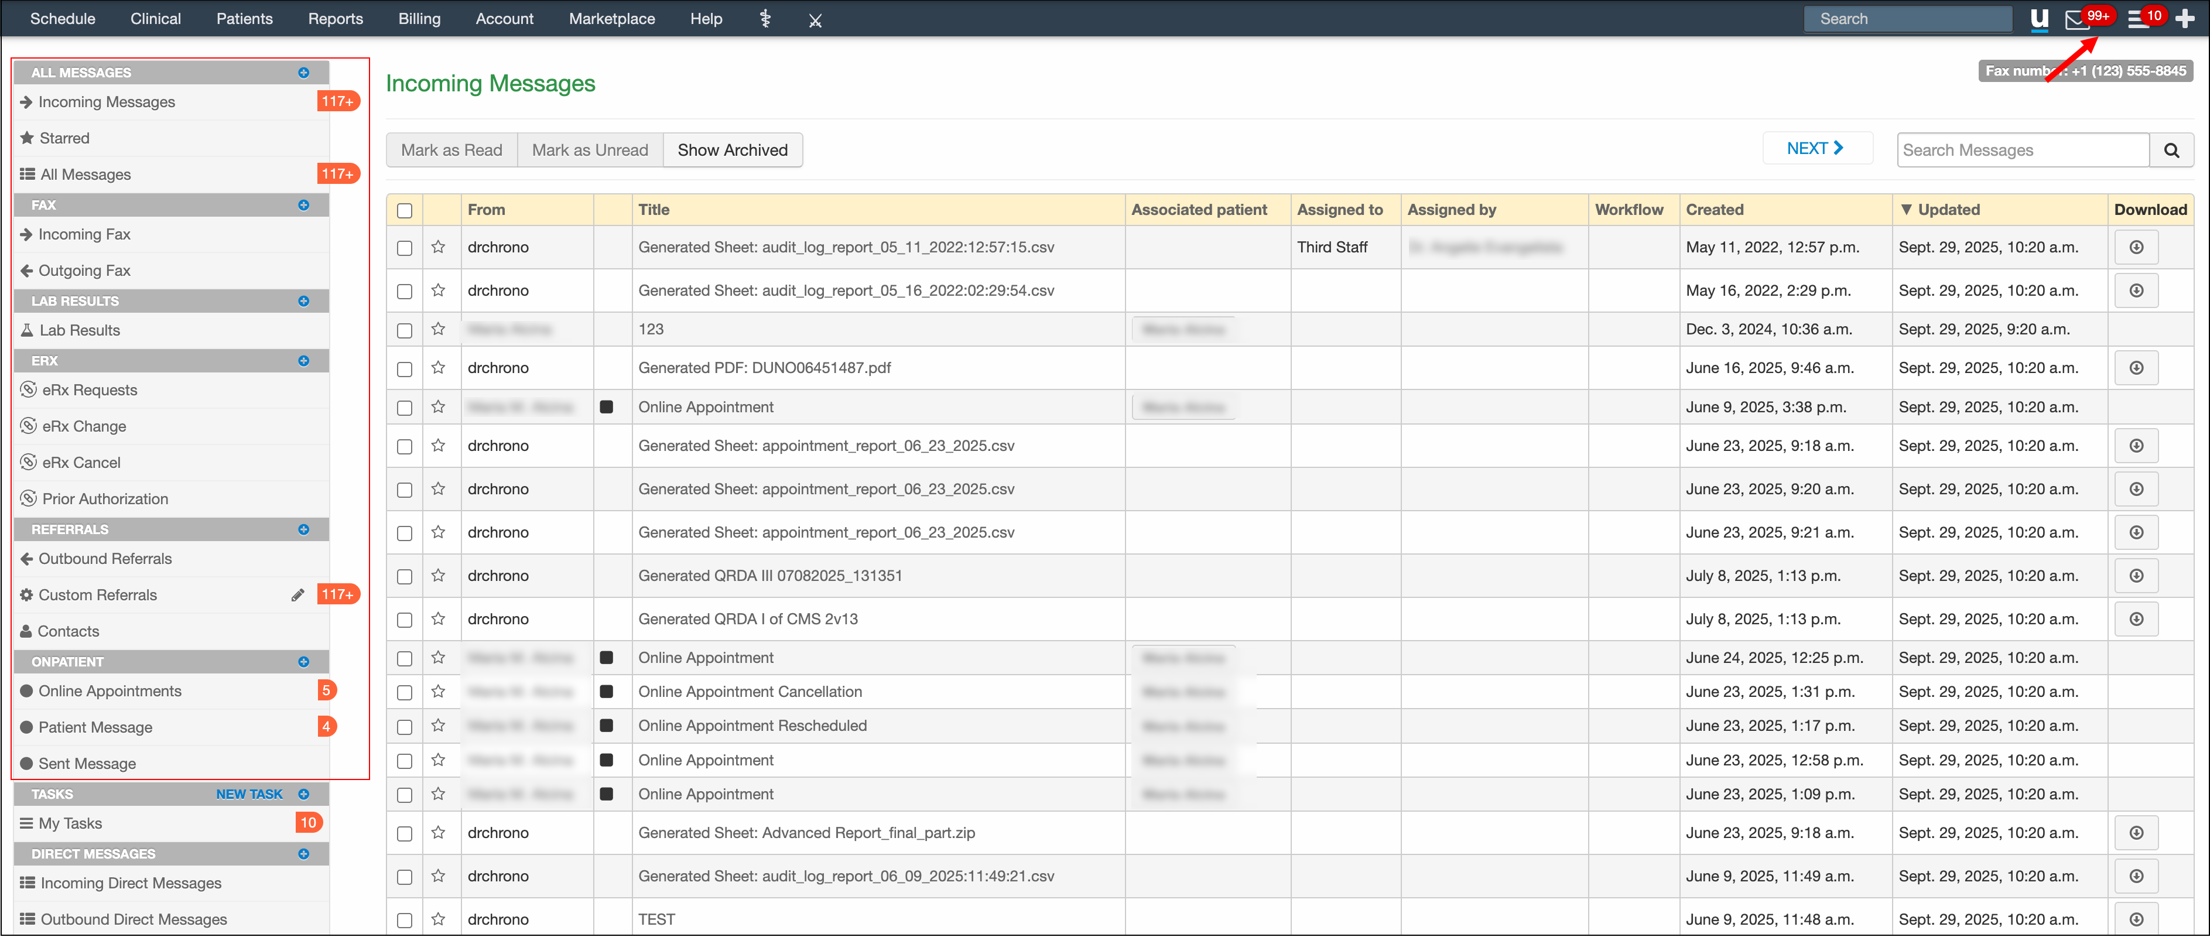2210x937 pixels.
Task: Open the tasks list icon with badge 10
Action: [x=2138, y=20]
